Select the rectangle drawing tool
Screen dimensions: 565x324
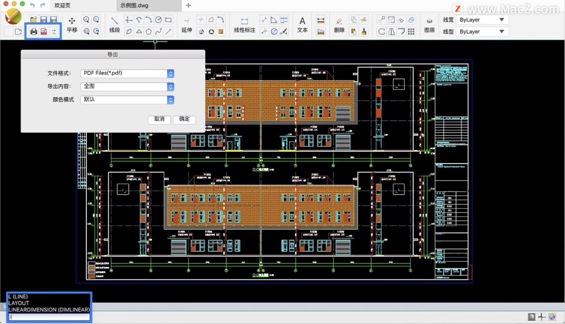tap(168, 20)
